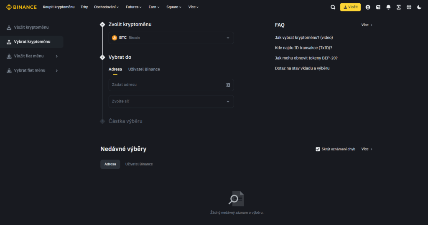Open Jak mohu obnovit tokeny BEP-20?
Viewport: 428px width, 225px height.
click(306, 58)
